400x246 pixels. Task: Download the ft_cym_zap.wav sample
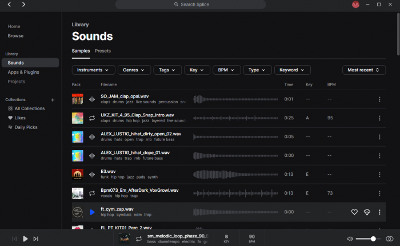(x=367, y=212)
